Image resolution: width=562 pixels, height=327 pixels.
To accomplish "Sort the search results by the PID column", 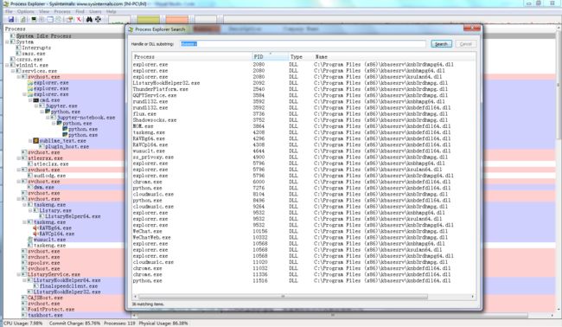I will pos(271,56).
